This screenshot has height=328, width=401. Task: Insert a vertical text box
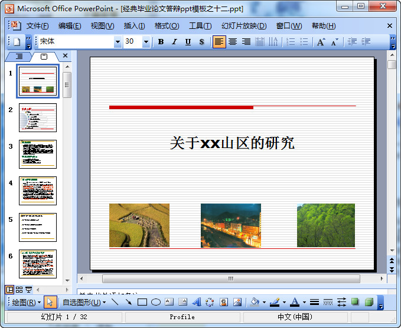tap(183, 302)
